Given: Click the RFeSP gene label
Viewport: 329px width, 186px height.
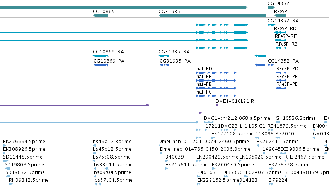Looking at the screenshot, I should (280, 11).
